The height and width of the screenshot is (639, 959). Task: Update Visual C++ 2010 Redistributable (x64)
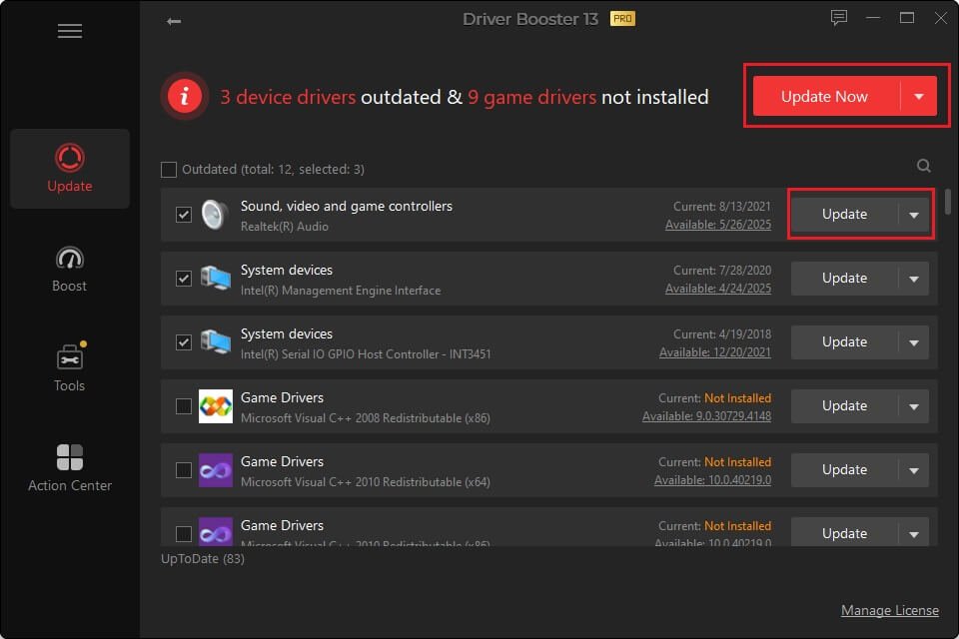coord(844,469)
